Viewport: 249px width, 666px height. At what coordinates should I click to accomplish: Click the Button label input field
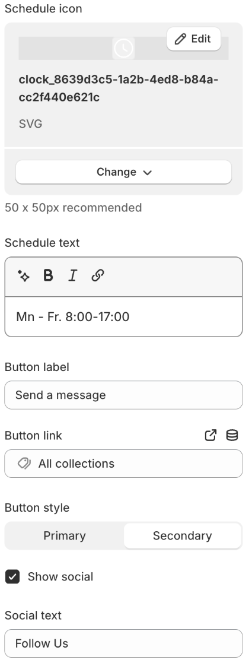pyautogui.click(x=123, y=395)
